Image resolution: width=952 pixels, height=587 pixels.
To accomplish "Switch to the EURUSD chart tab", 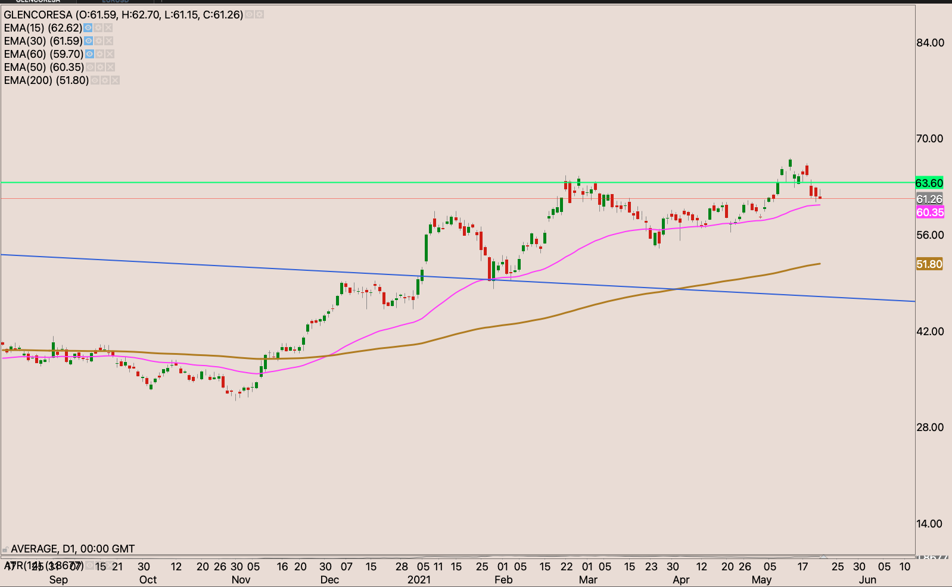I will coord(115,1).
